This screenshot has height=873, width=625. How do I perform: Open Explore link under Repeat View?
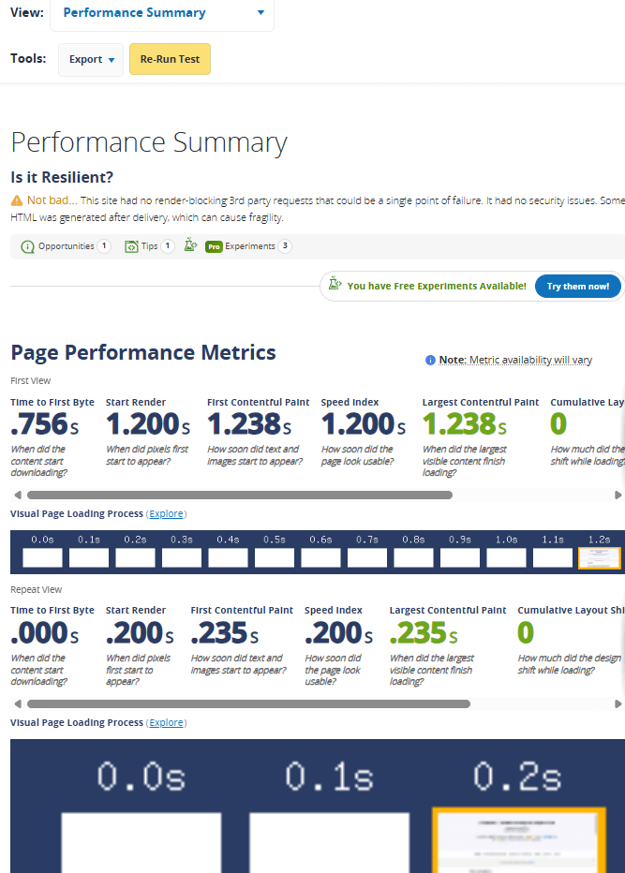(x=166, y=722)
